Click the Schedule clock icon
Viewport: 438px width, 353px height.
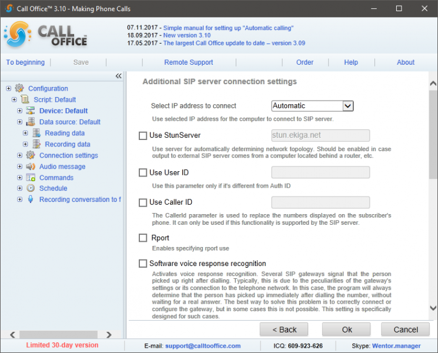tap(31, 188)
